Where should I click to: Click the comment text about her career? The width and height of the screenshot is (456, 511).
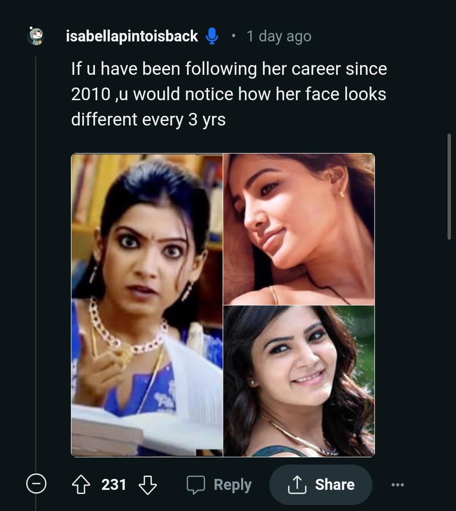228,94
